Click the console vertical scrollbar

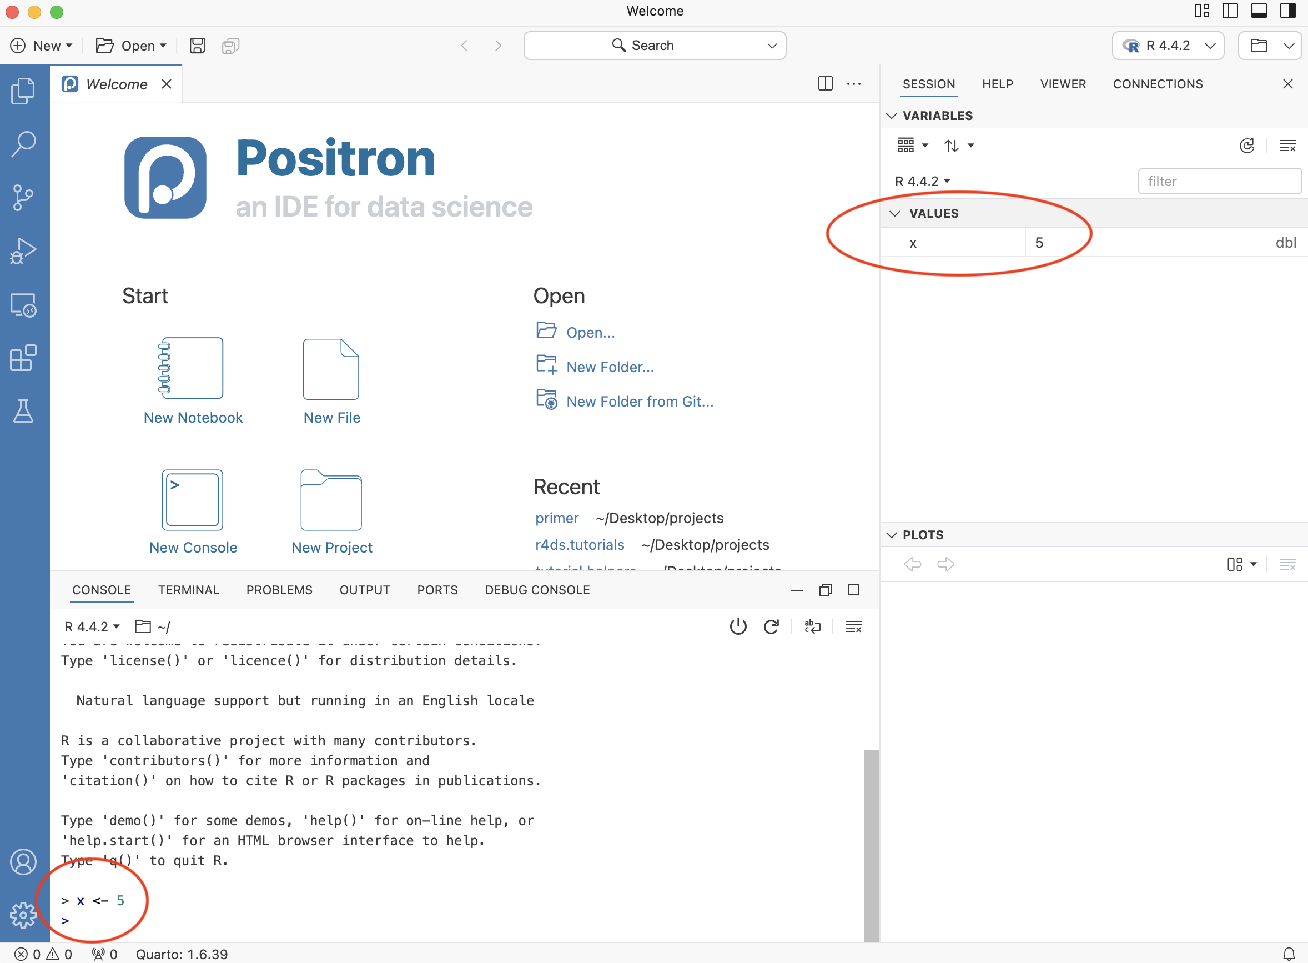[x=871, y=845]
